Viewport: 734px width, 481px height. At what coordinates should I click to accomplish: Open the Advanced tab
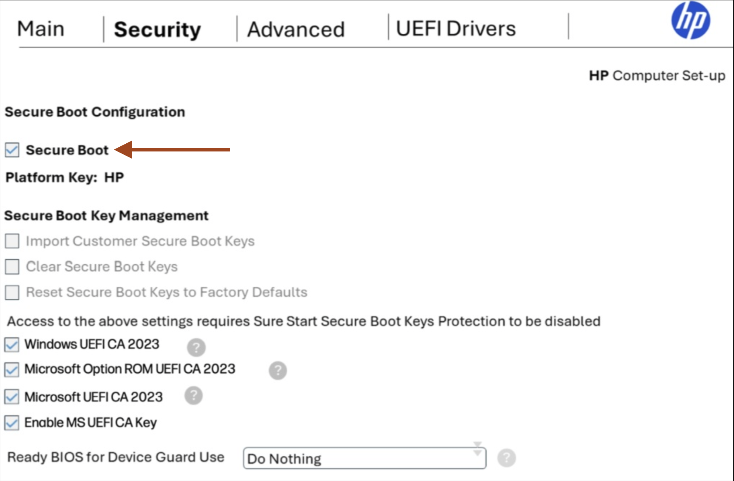pos(296,29)
